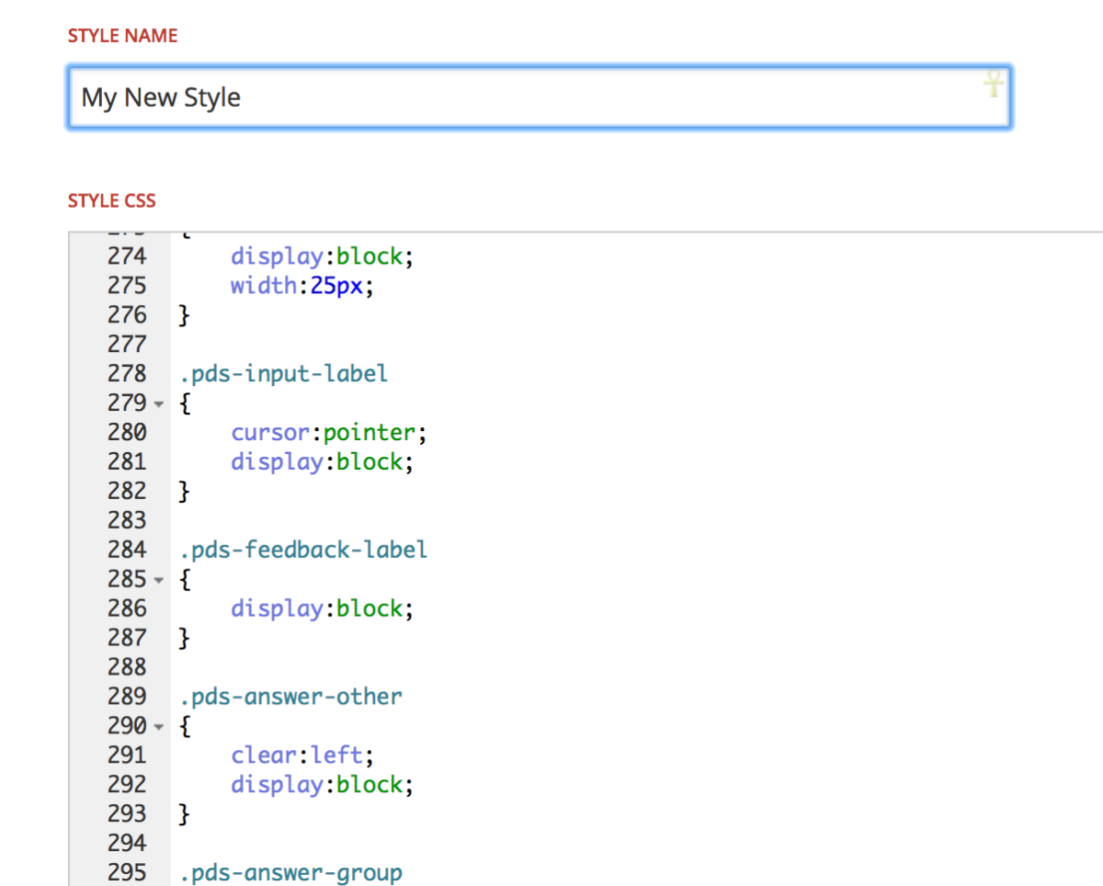Click line number 278 in the gutter
Screen dimensions: 1103x886
[x=127, y=374]
